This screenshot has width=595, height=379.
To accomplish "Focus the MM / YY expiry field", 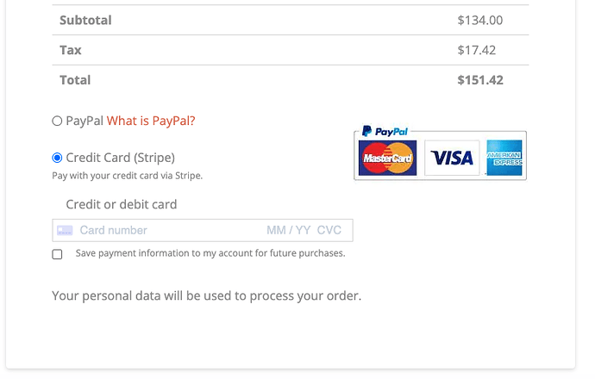I will 288,231.
